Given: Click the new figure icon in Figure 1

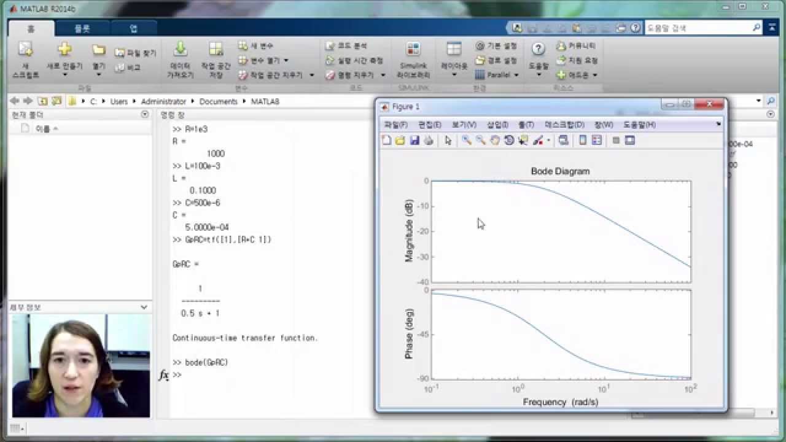Looking at the screenshot, I should tap(386, 141).
